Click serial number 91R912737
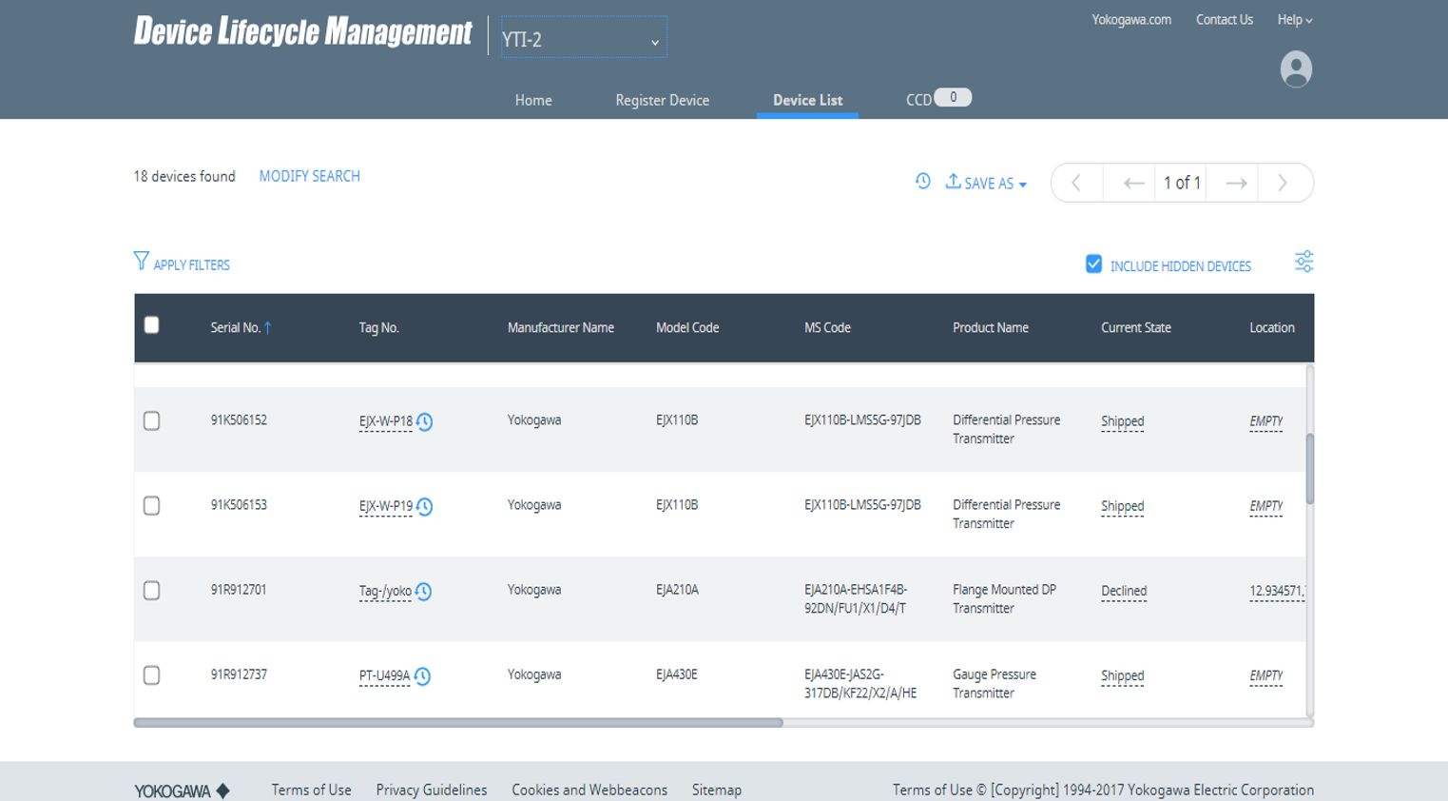The image size is (1448, 801). [239, 674]
